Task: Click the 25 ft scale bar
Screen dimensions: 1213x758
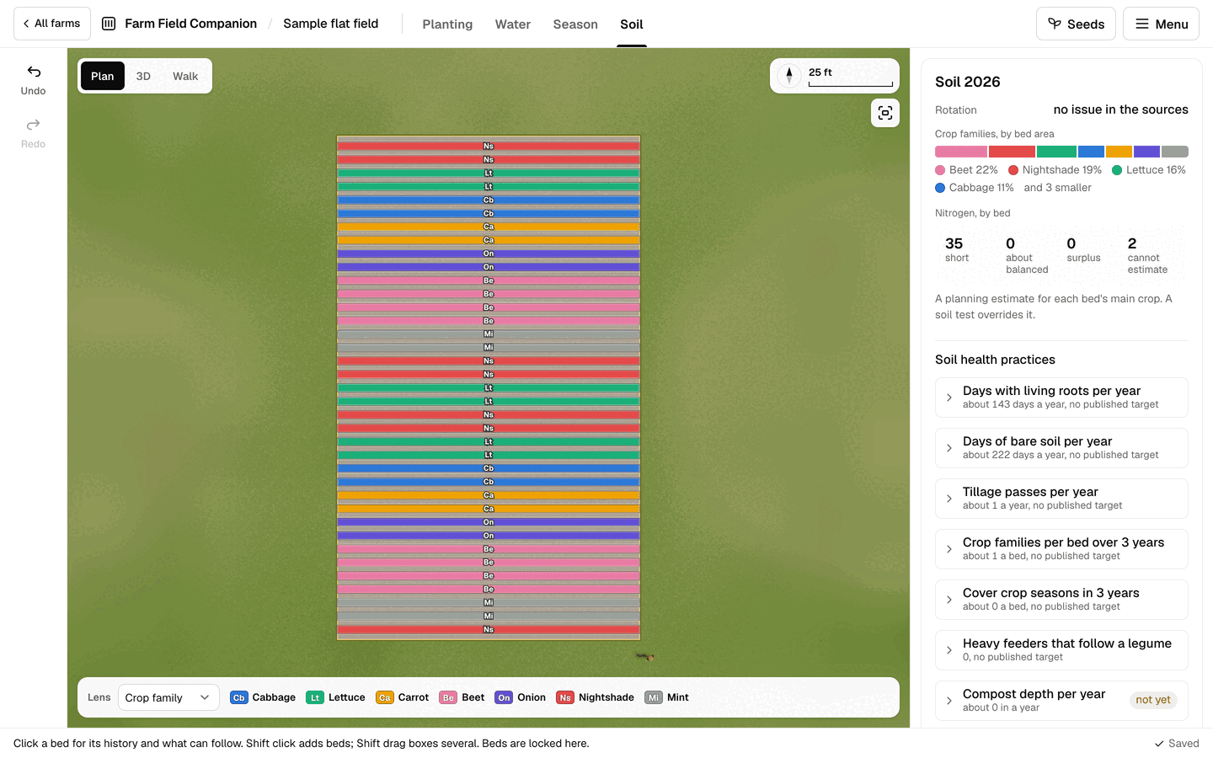Action: tap(851, 77)
